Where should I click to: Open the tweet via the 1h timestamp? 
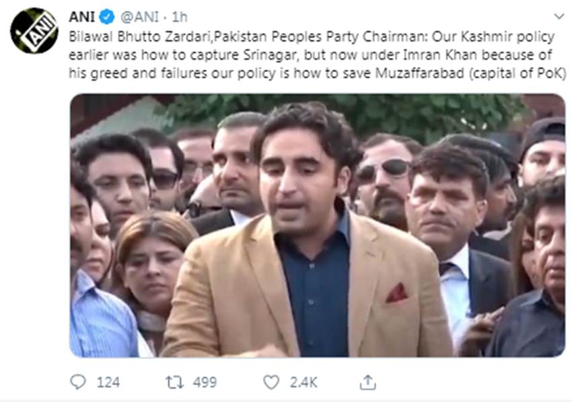tap(180, 17)
